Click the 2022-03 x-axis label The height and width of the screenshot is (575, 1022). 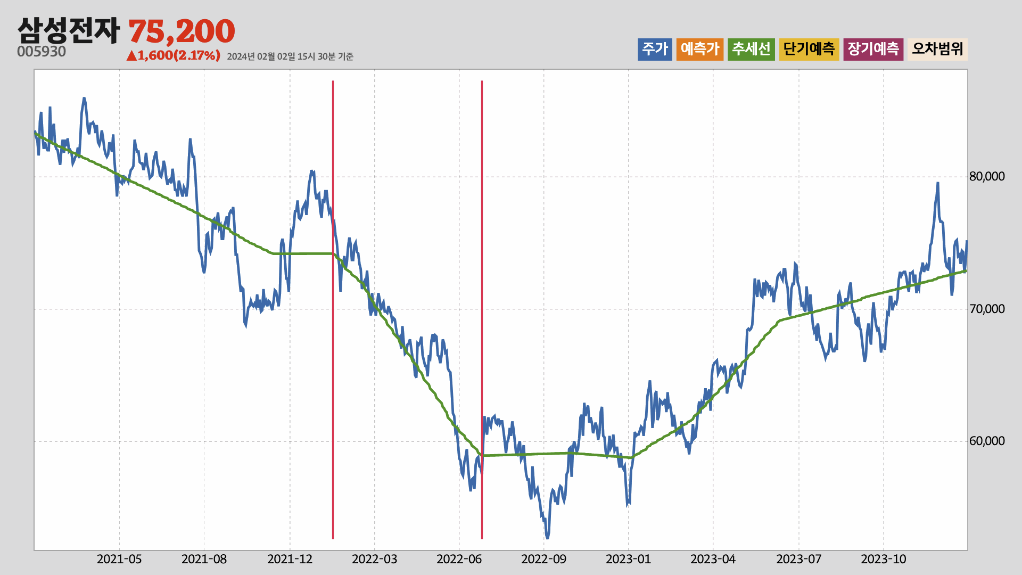point(374,559)
